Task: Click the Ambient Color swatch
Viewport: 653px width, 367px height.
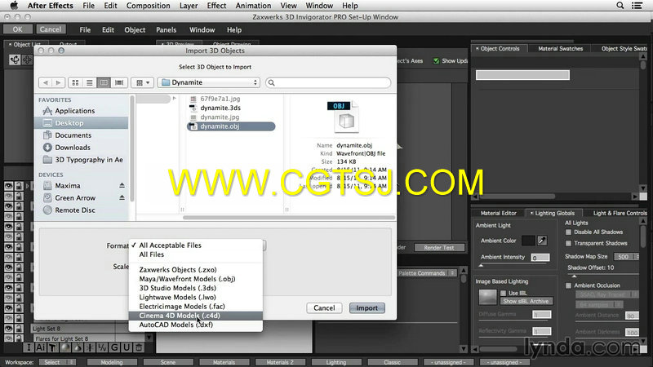Action: [528, 241]
